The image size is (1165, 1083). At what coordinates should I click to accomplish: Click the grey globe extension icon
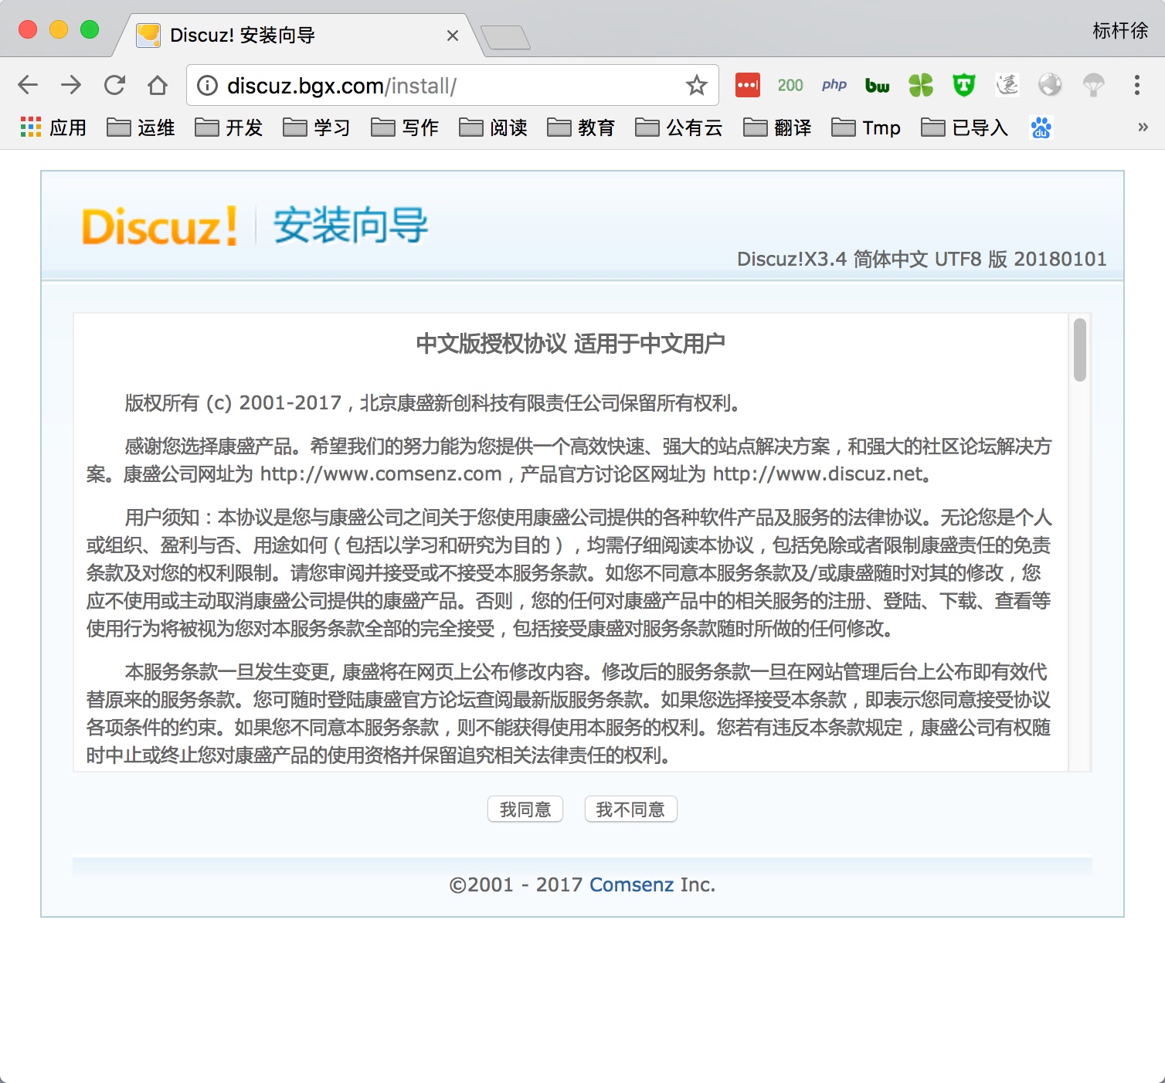tap(1050, 85)
